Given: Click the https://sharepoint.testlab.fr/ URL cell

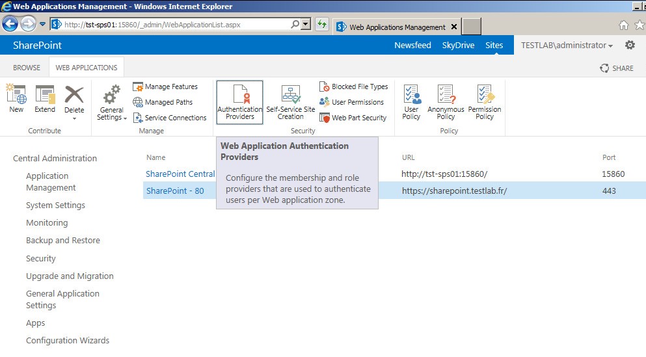Looking at the screenshot, I should [455, 191].
